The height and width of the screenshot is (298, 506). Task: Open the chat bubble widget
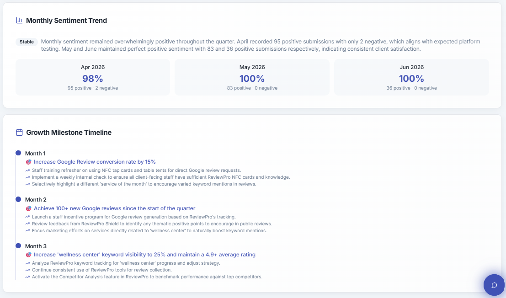(494, 285)
